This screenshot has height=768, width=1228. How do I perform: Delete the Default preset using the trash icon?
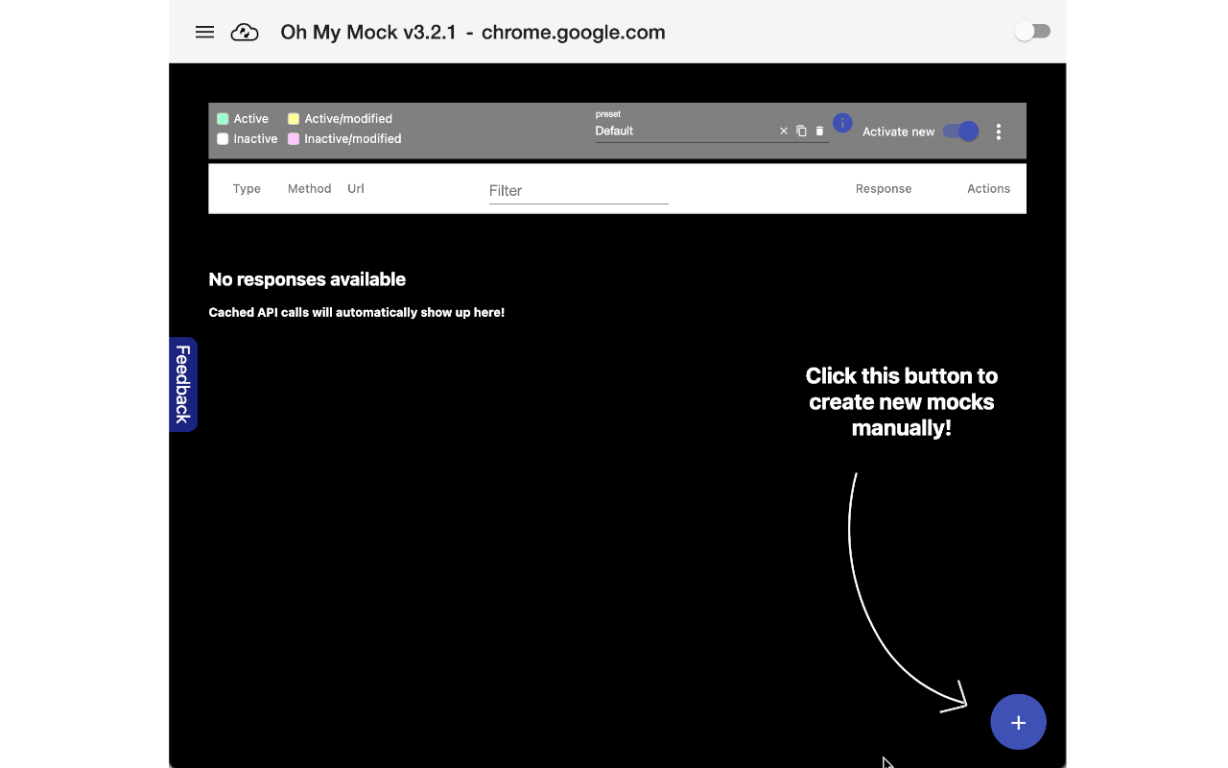tap(819, 132)
